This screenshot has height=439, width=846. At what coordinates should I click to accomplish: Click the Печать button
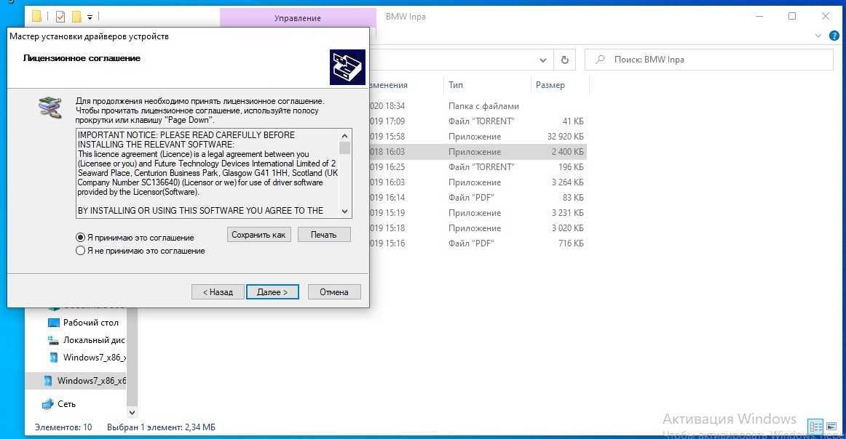pos(323,235)
